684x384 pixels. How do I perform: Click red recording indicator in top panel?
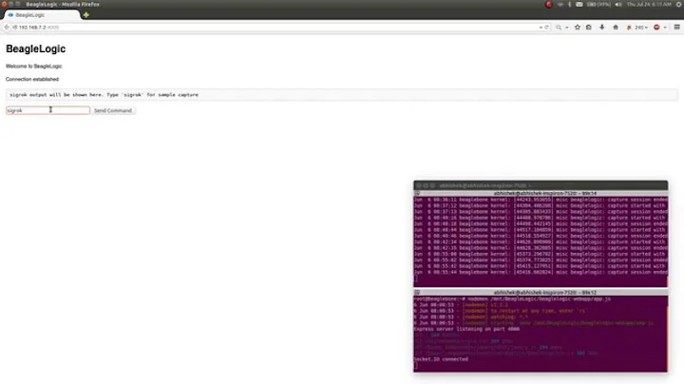549,5
